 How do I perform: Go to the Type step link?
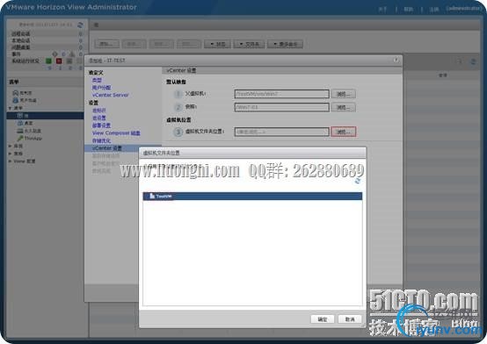click(97, 80)
